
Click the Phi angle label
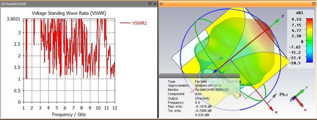click(283, 95)
